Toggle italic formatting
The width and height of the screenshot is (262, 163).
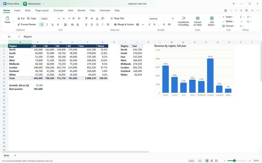[47, 25]
